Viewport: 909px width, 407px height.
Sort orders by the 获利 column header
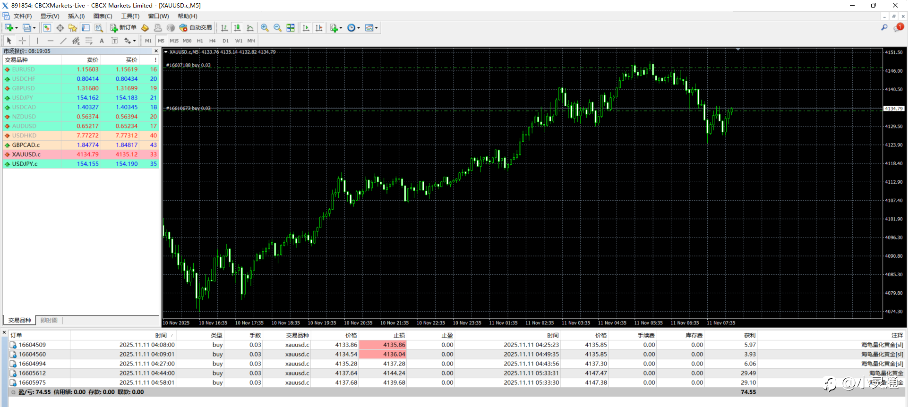(749, 335)
